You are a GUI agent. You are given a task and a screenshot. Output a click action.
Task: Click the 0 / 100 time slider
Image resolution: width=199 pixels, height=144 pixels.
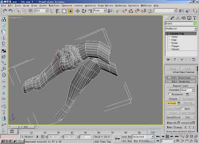(23, 127)
